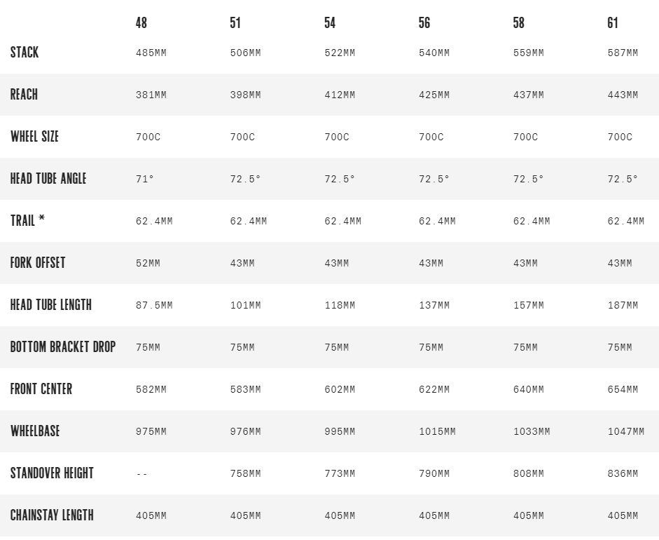Select the 443MM reach value

coord(623,95)
